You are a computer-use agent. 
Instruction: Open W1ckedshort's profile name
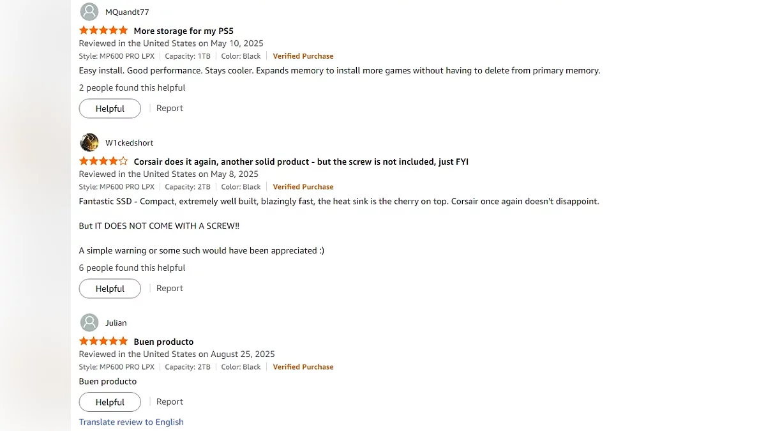tap(129, 143)
